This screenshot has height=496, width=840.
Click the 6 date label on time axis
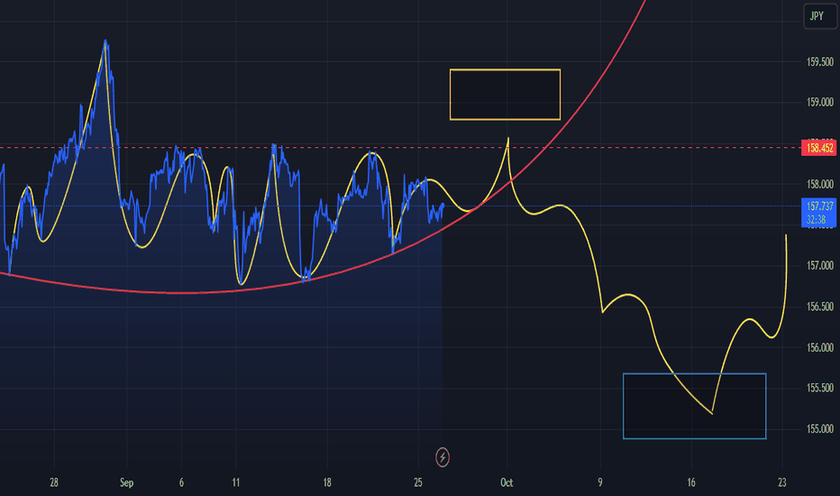click(x=181, y=482)
